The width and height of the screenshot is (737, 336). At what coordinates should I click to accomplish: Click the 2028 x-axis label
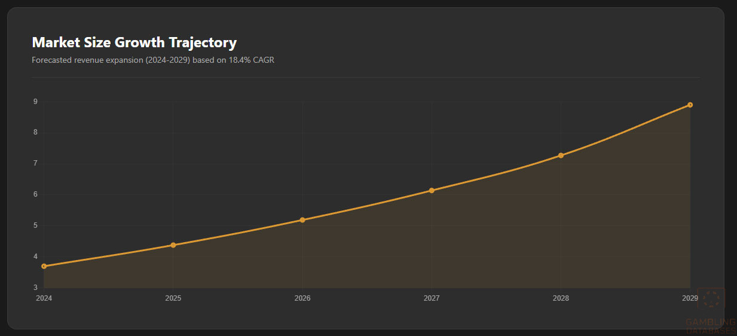tap(561, 298)
